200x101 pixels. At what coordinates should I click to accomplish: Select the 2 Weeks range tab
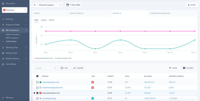coord(44,20)
